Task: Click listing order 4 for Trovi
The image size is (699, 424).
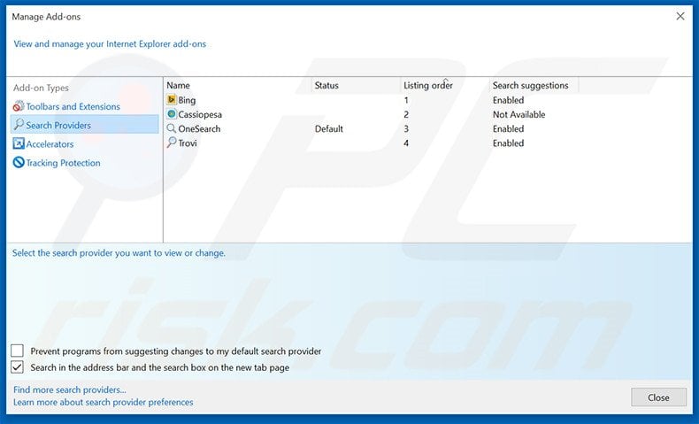Action: tap(406, 143)
